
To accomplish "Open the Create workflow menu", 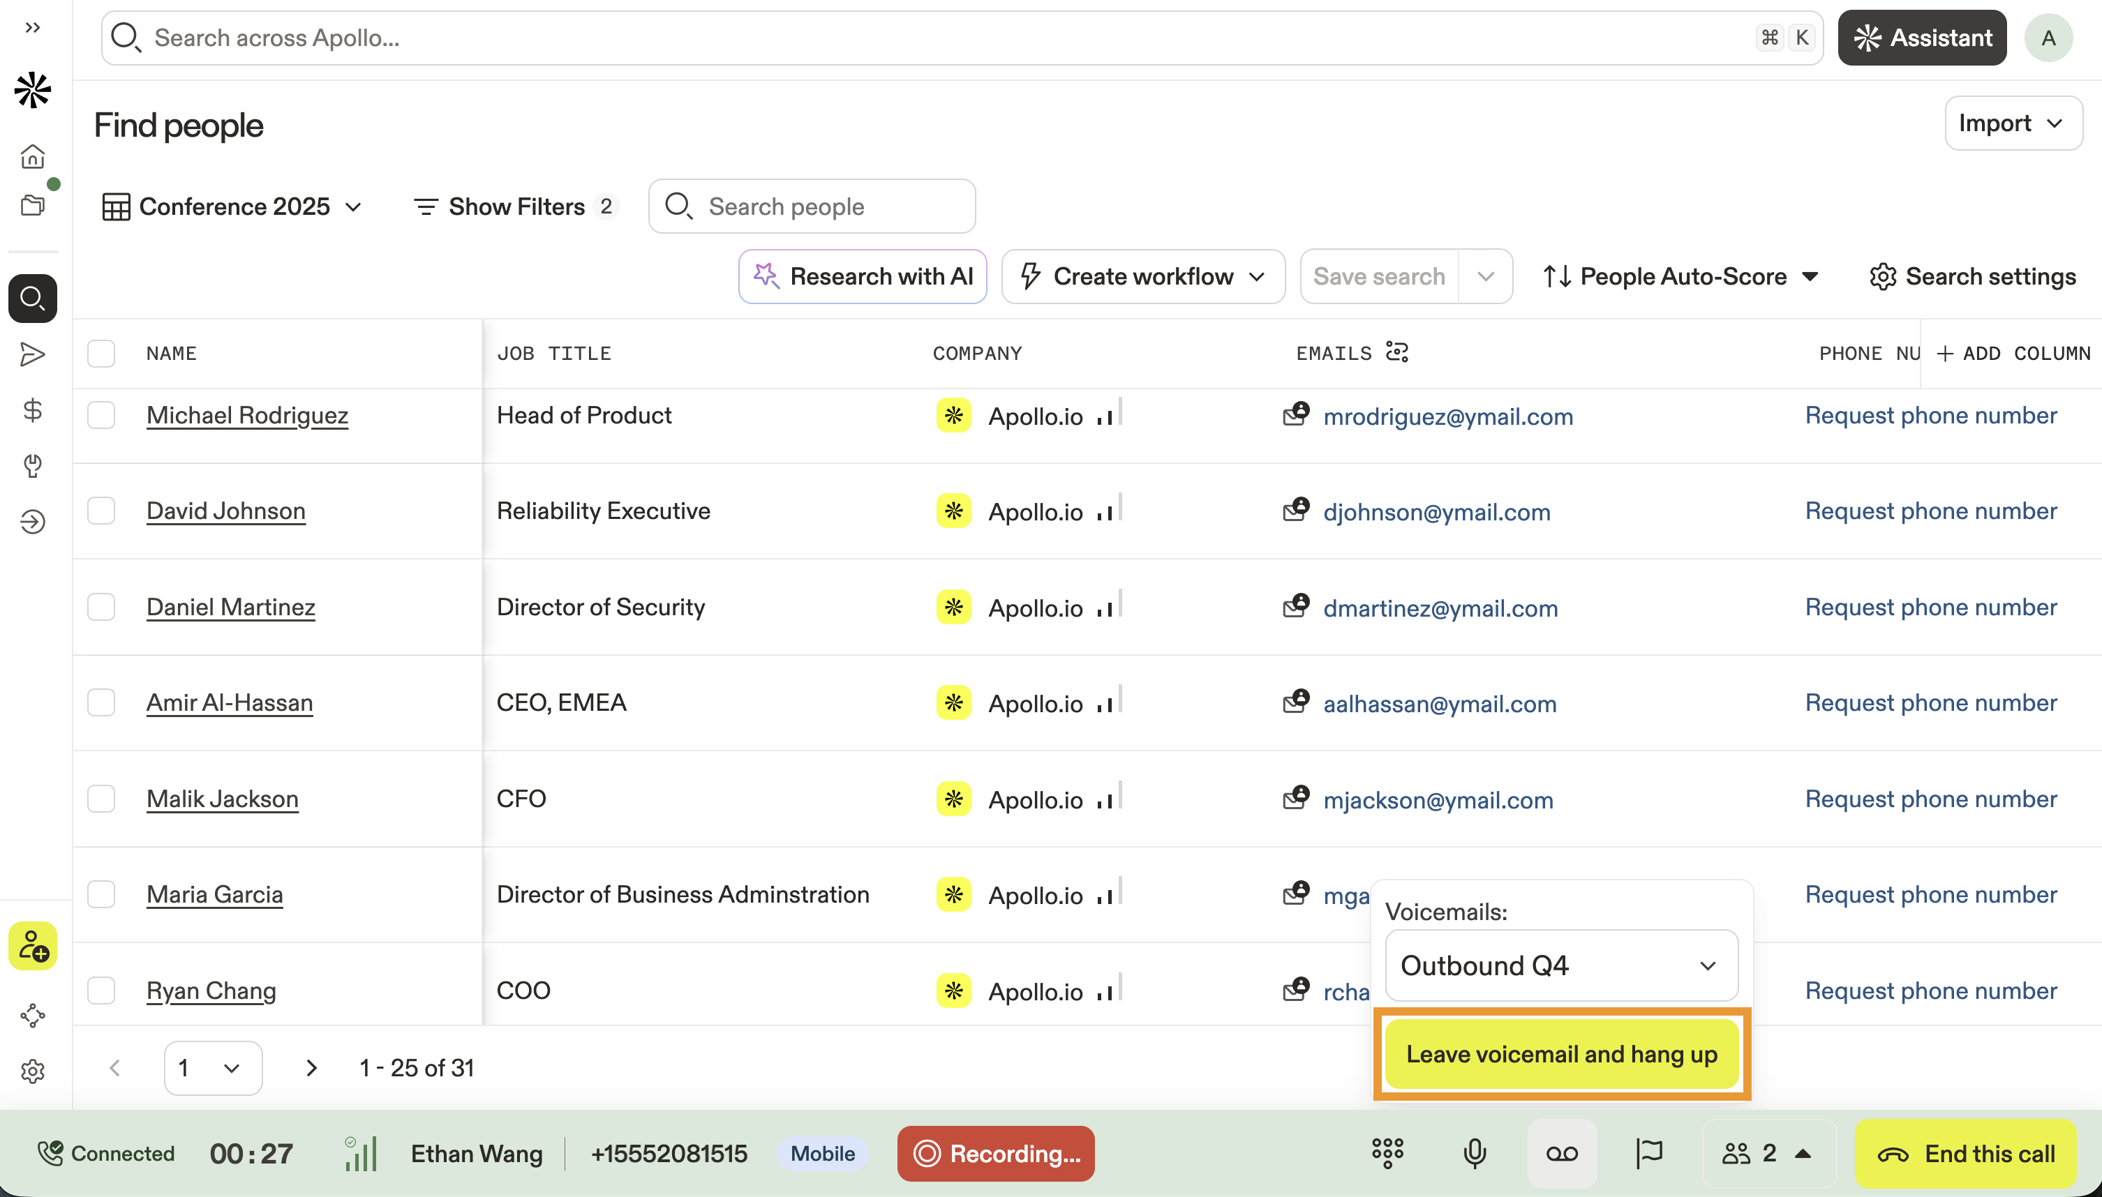I will tap(1142, 276).
